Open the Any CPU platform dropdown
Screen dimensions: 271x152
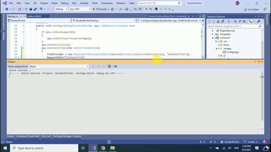click(80, 9)
